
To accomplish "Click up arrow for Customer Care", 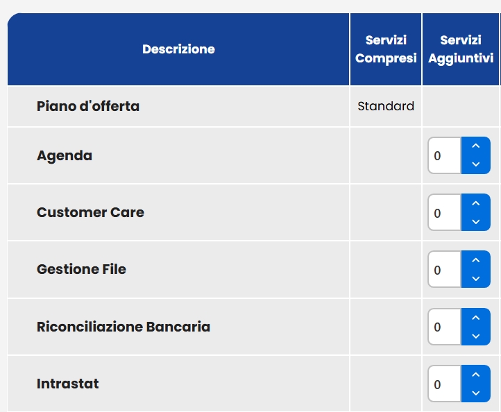I will tap(475, 203).
